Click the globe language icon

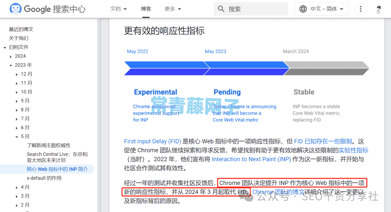(x=303, y=9)
